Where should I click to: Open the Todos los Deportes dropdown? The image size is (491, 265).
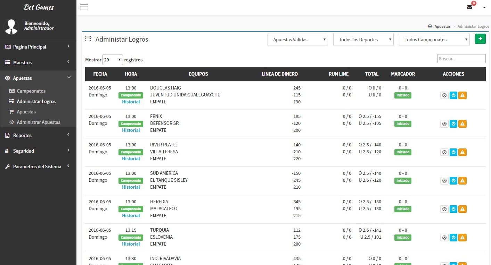click(x=363, y=40)
